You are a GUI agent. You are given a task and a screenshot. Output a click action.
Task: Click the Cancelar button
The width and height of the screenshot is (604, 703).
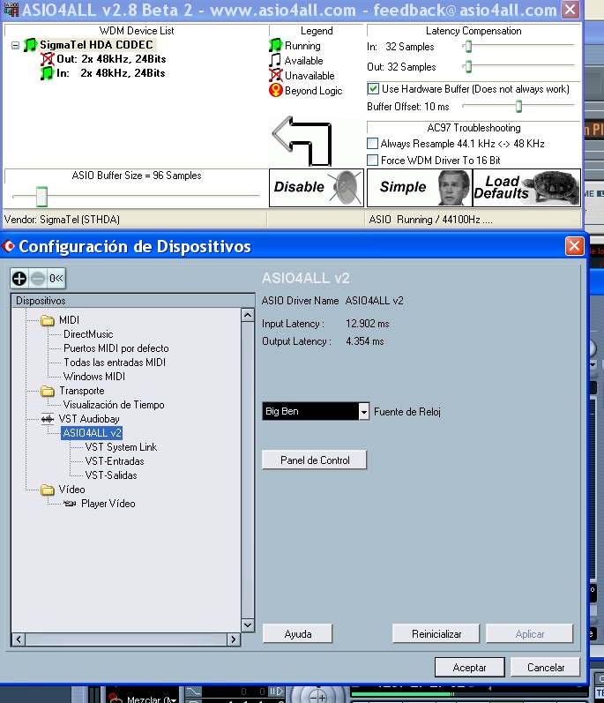[x=545, y=668]
